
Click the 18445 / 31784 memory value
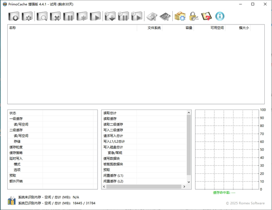(x=84, y=203)
